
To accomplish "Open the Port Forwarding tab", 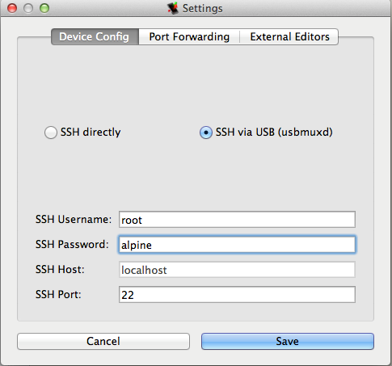I will click(x=189, y=36).
